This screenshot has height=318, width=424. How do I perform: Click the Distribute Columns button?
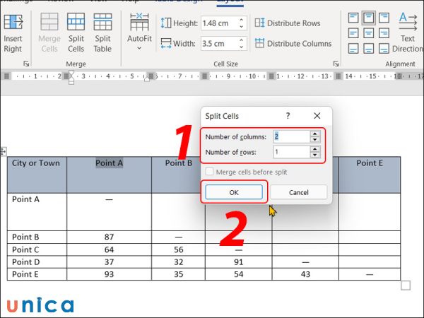click(x=293, y=43)
